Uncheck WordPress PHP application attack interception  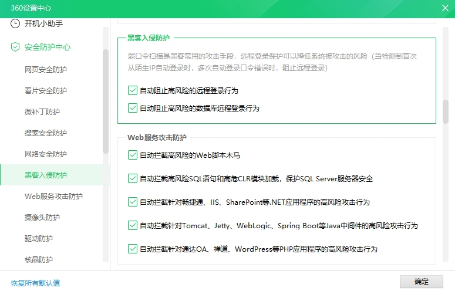pos(132,249)
